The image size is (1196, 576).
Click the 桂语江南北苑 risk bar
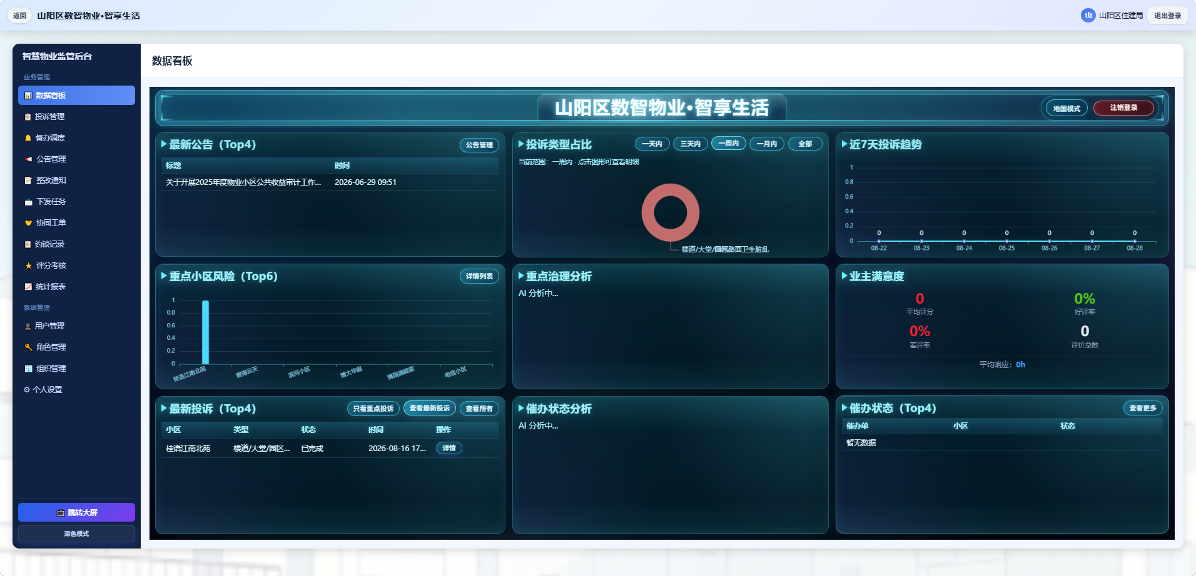point(205,332)
